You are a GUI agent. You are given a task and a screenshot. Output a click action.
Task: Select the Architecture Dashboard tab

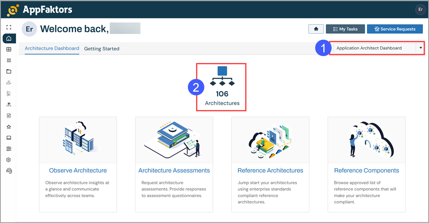[x=52, y=48]
